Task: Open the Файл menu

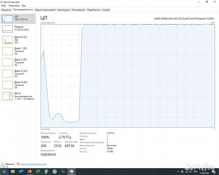Action: [x=4, y=6]
